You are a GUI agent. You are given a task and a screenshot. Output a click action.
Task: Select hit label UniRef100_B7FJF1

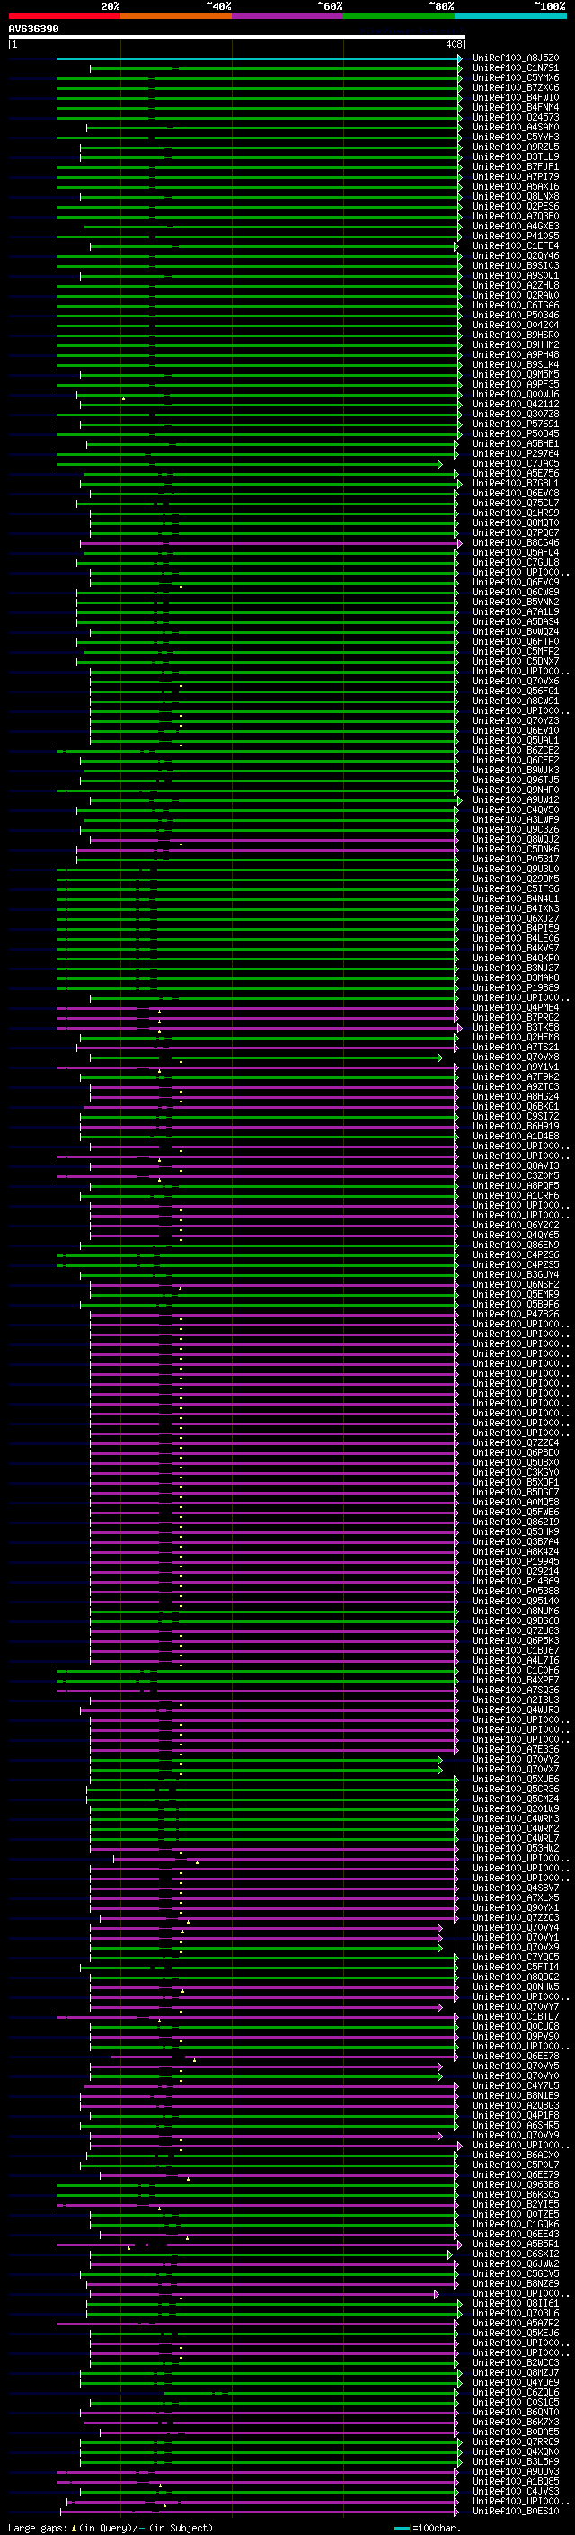click(516, 167)
